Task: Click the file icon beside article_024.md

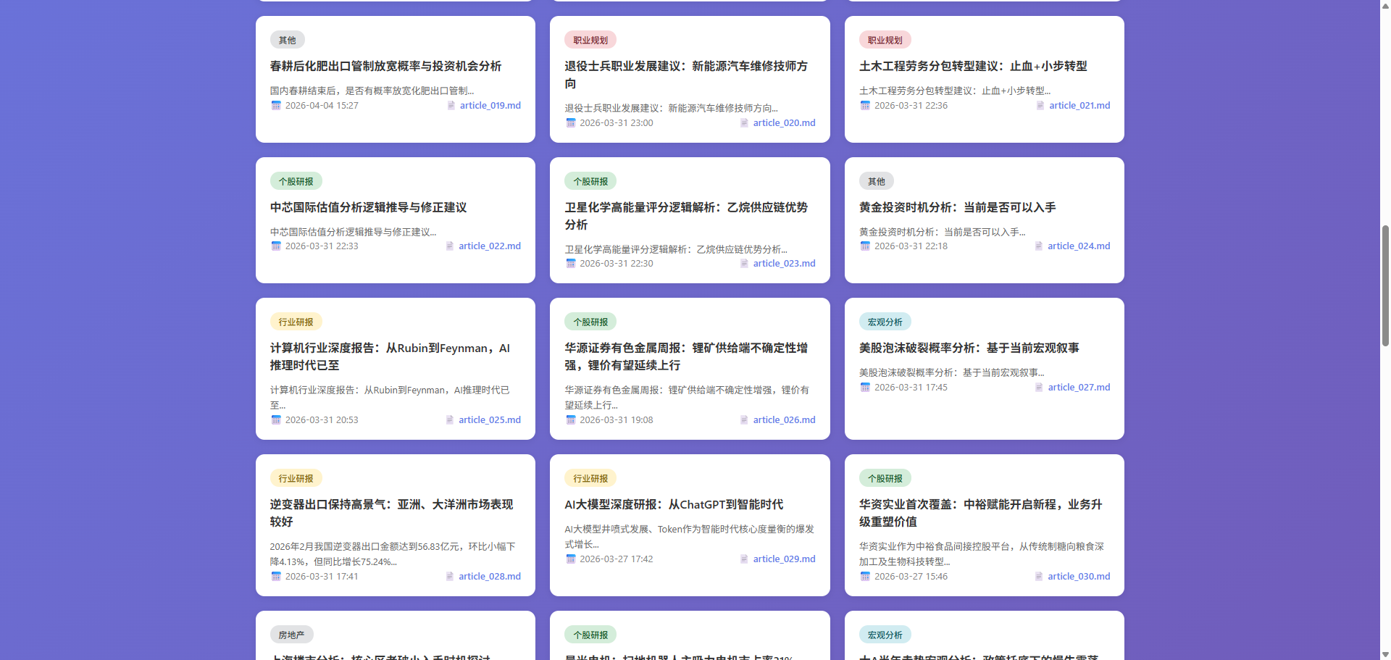Action: point(1040,246)
